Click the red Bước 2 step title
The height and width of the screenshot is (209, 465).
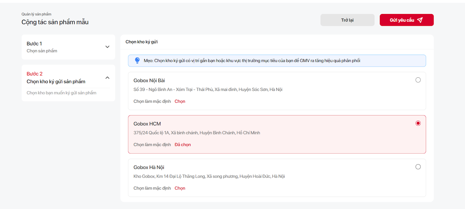tap(35, 74)
